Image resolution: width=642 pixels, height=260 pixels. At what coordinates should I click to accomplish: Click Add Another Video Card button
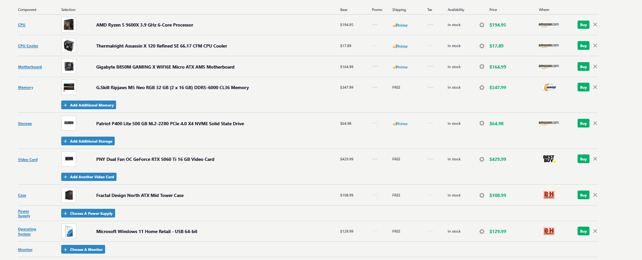tap(89, 177)
